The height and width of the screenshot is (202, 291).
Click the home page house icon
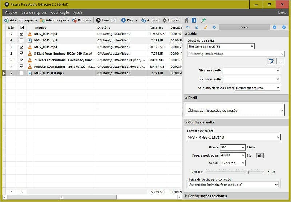point(187,20)
